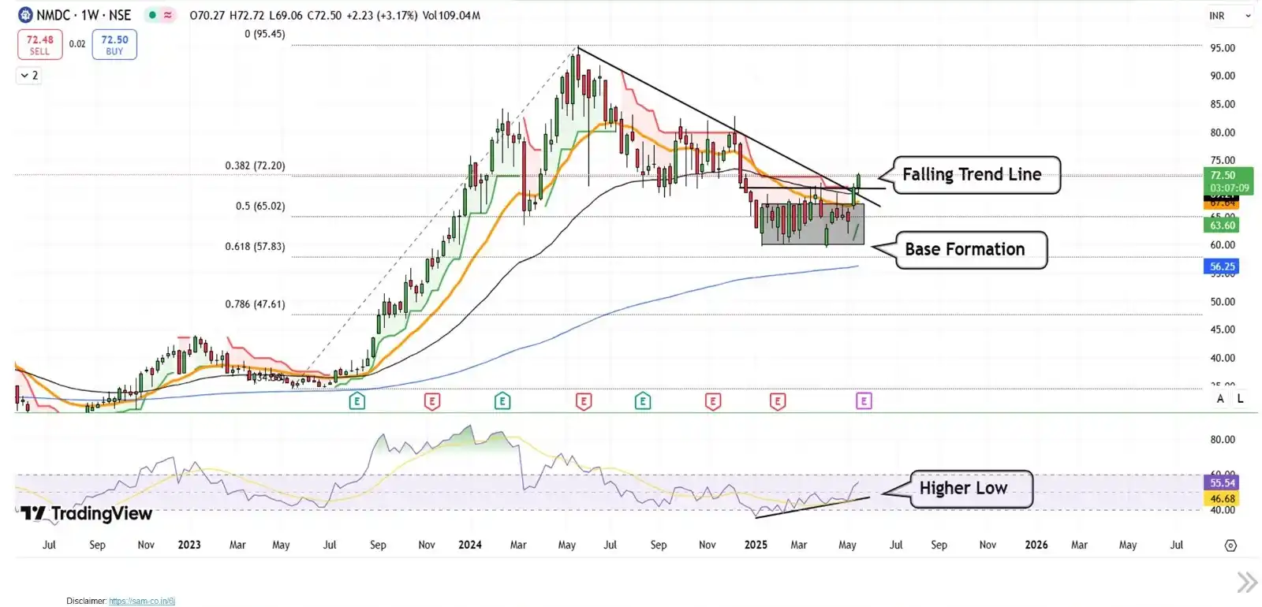Open purple upcoming earnings marker near May 2025
Screen dimensions: 1262x607
point(864,401)
